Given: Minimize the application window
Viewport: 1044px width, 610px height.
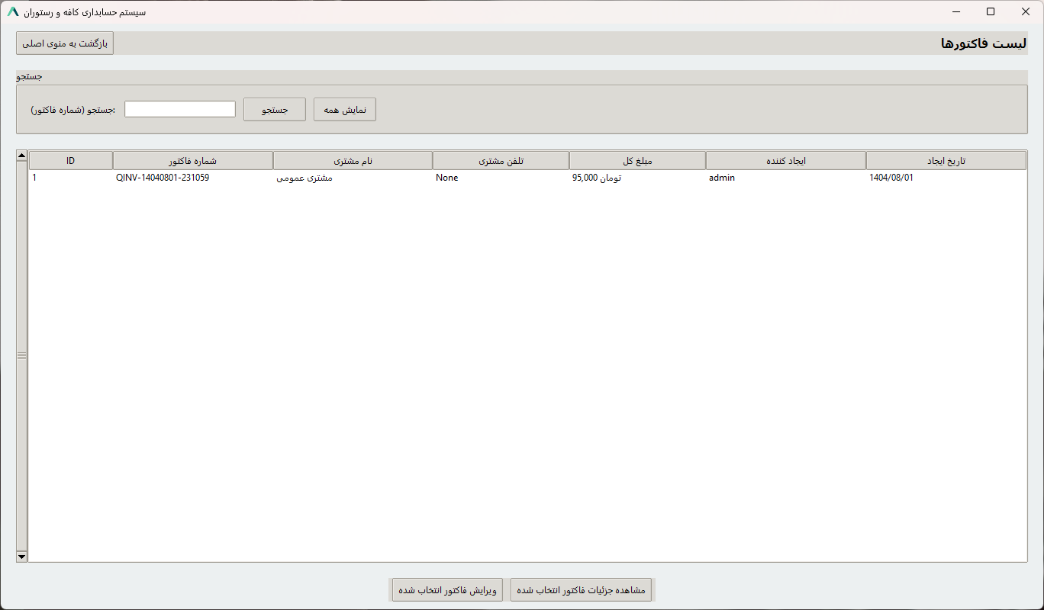Looking at the screenshot, I should (x=955, y=11).
